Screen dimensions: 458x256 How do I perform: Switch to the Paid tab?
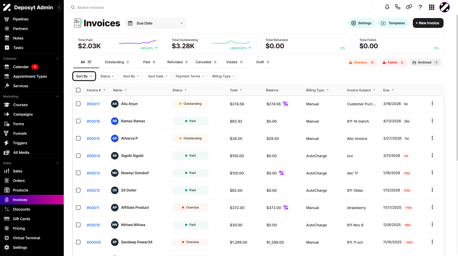pyautogui.click(x=149, y=62)
